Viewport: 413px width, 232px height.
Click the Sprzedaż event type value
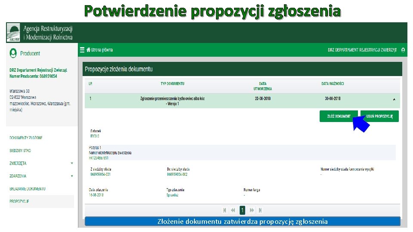coord(173,195)
